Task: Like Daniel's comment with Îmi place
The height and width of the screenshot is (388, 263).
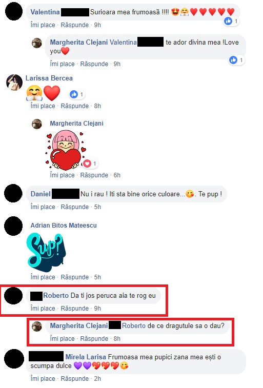Action: click(43, 207)
